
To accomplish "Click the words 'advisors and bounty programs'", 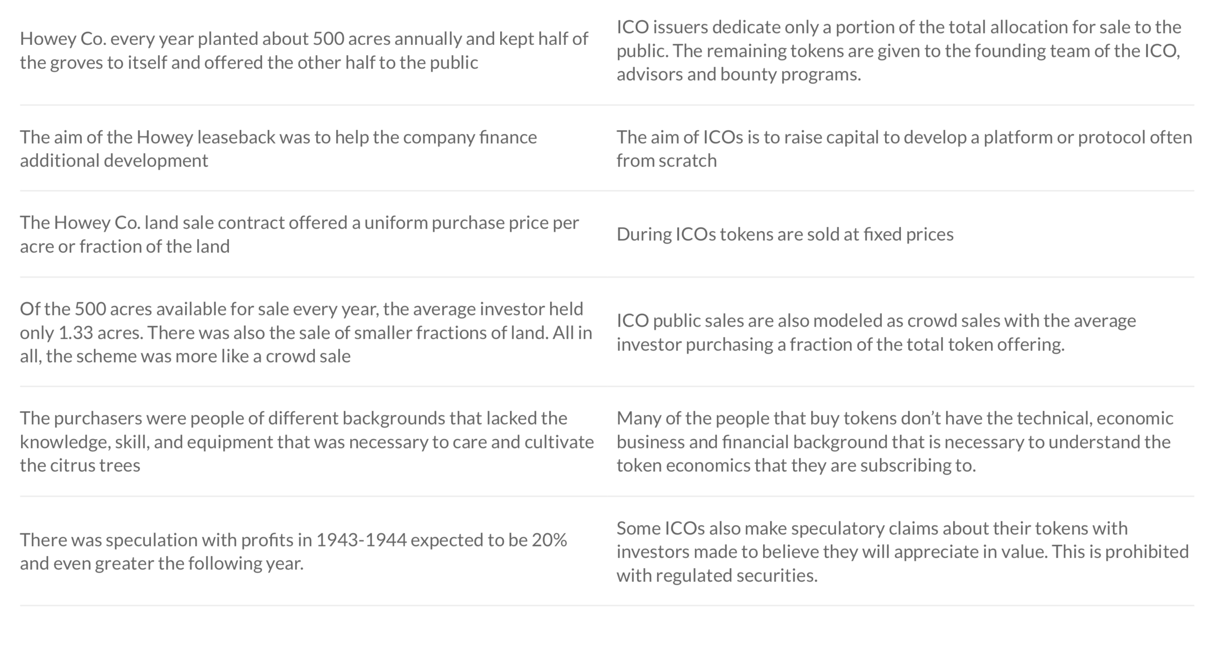I will click(739, 74).
